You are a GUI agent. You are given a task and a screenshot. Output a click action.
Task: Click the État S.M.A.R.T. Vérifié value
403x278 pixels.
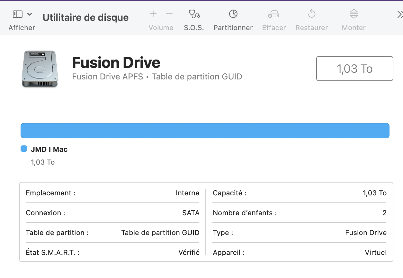(189, 252)
